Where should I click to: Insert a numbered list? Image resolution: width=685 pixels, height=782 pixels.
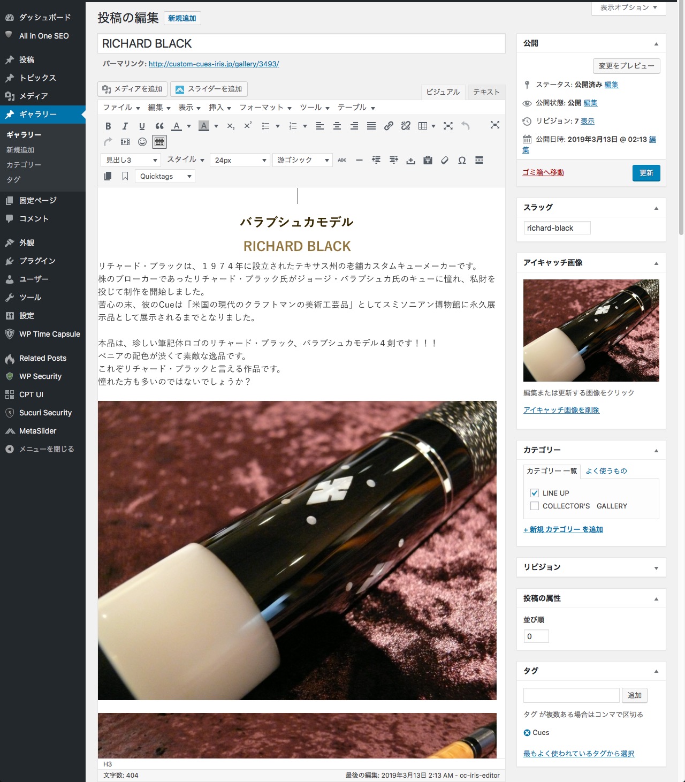pos(293,126)
